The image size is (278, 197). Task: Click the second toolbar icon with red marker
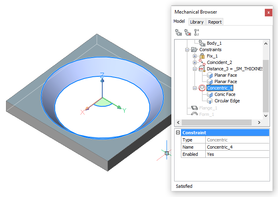coord(187,32)
